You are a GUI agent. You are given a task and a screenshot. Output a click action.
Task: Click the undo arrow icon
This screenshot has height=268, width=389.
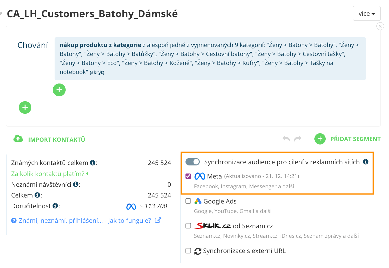[286, 139]
